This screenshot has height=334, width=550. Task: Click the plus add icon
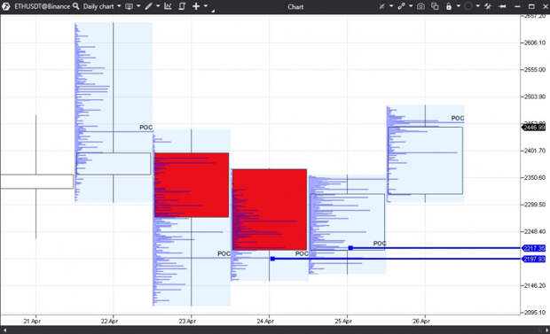tap(196, 6)
